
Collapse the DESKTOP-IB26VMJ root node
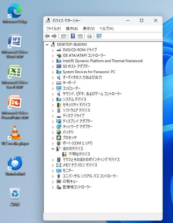47,44
